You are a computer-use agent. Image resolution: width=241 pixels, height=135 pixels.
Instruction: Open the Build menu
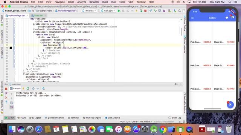point(105,2)
